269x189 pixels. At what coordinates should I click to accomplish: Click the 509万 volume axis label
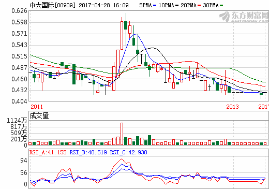point(19,133)
